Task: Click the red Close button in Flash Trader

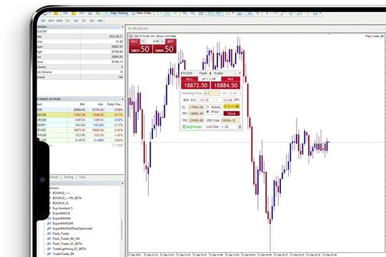Action: (232, 114)
